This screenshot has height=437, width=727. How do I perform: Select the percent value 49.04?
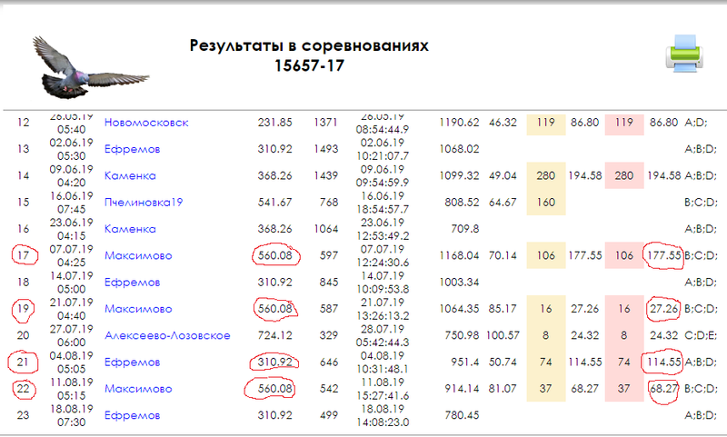503,175
